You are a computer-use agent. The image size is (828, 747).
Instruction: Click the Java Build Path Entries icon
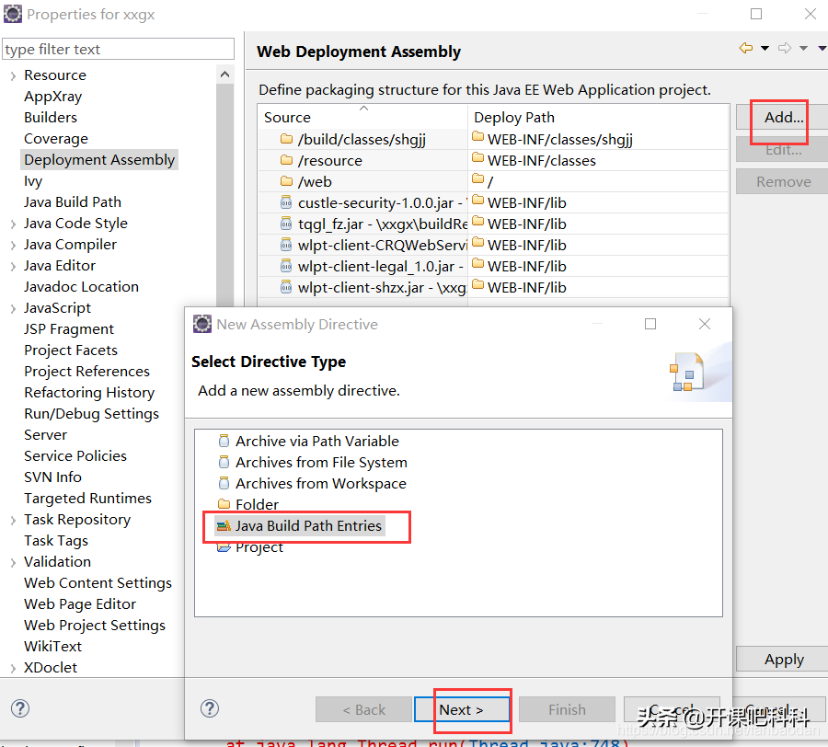click(x=224, y=525)
